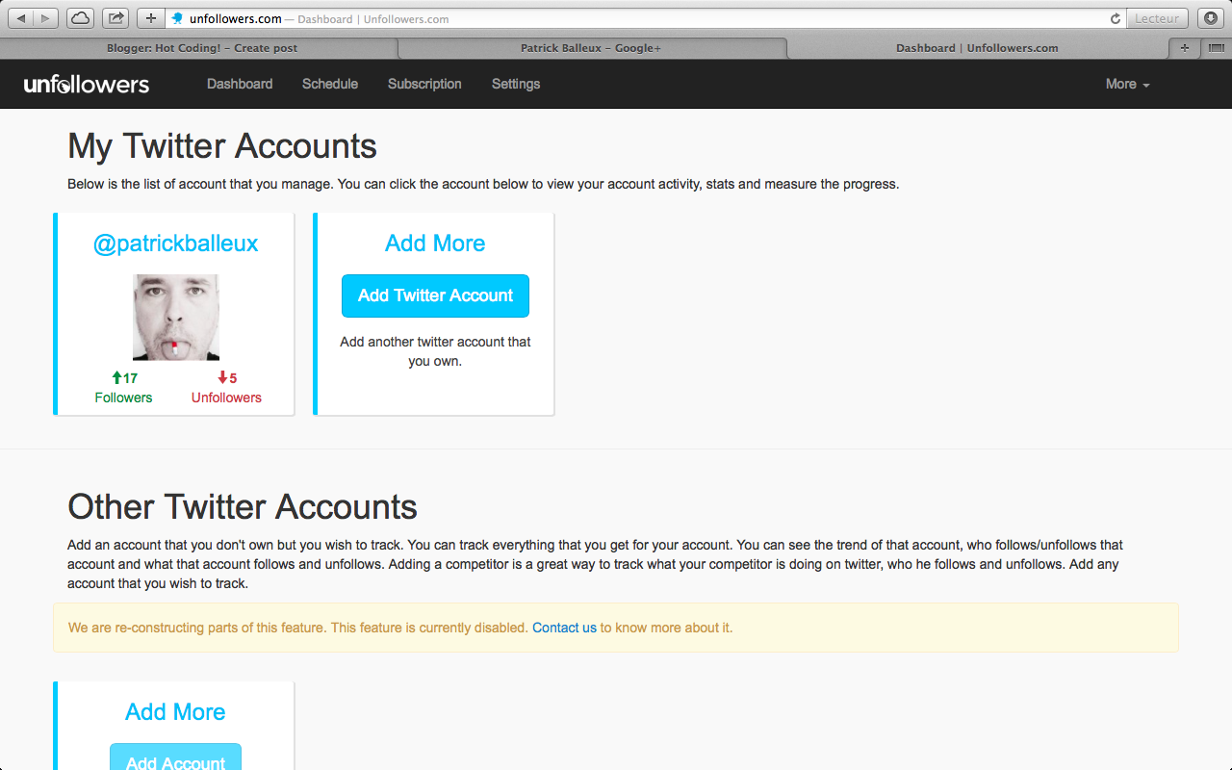Open the Subscription nav item
Image resolution: width=1232 pixels, height=770 pixels.
coord(424,84)
